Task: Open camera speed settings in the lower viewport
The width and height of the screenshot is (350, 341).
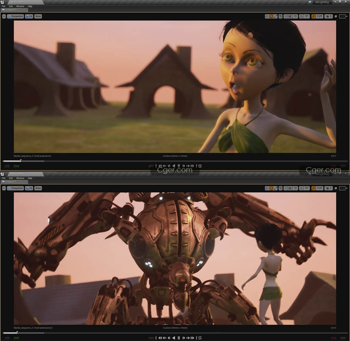Action: click(x=328, y=188)
